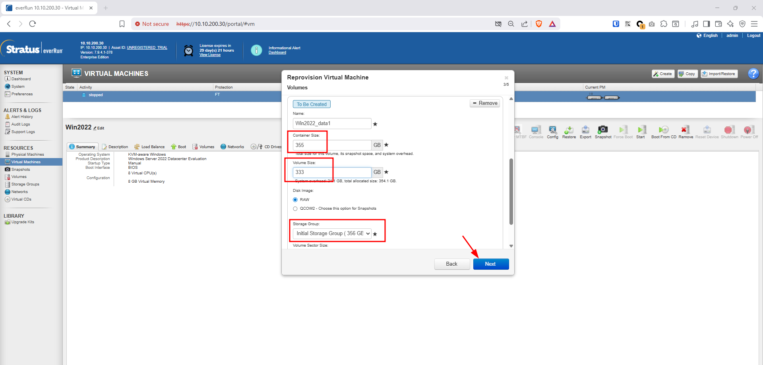Select QCOW2 disk image radio button
The width and height of the screenshot is (763, 365).
pyautogui.click(x=295, y=209)
